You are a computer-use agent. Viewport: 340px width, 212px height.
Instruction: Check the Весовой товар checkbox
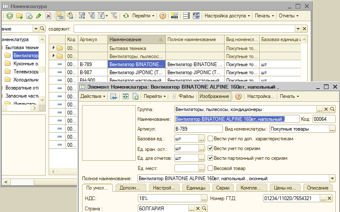click(x=210, y=168)
